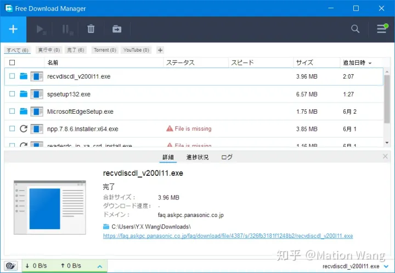The height and width of the screenshot is (273, 395).
Task: Click file type icon of recvdiscdl_v200l11.exe row
Action: pos(37,76)
